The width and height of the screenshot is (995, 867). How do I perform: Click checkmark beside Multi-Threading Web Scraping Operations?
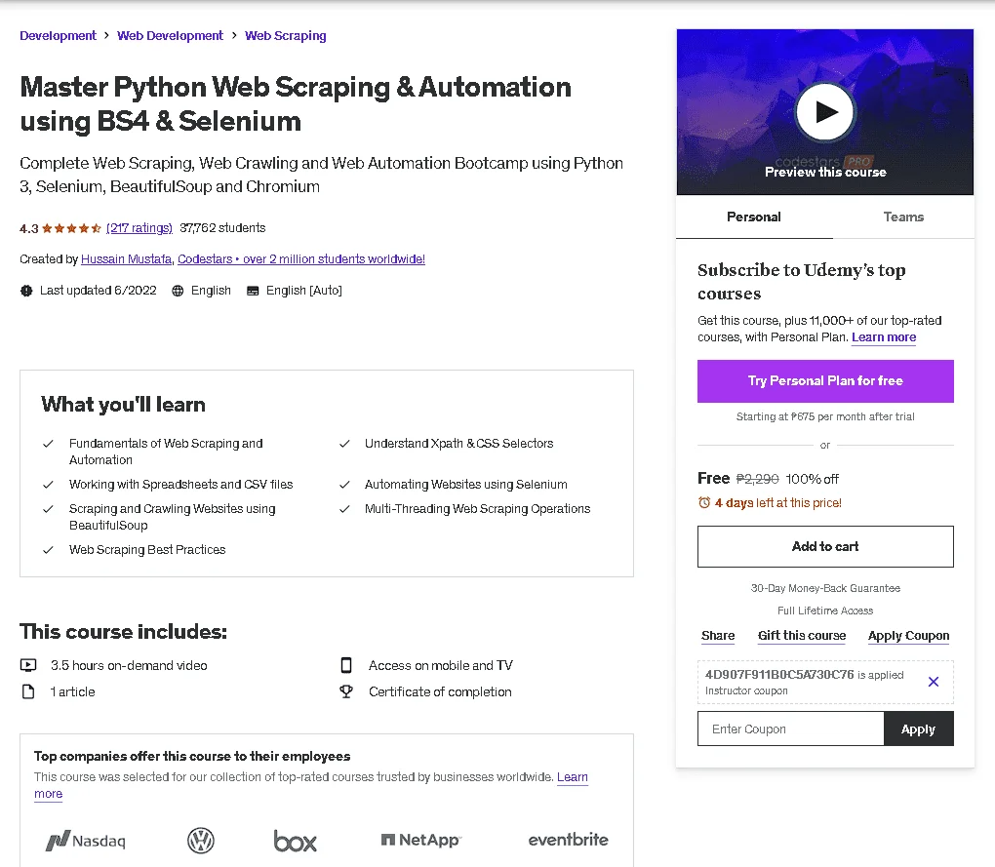[344, 509]
